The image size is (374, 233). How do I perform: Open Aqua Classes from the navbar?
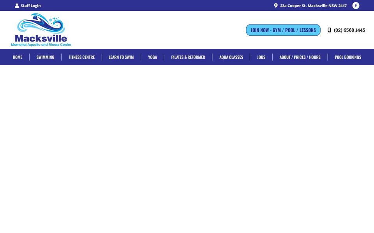[231, 57]
